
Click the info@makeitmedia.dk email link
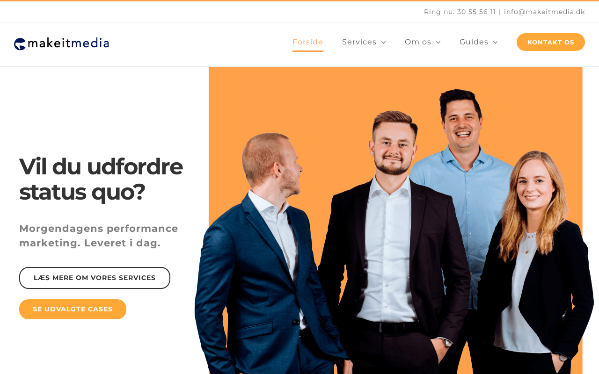[x=544, y=12]
